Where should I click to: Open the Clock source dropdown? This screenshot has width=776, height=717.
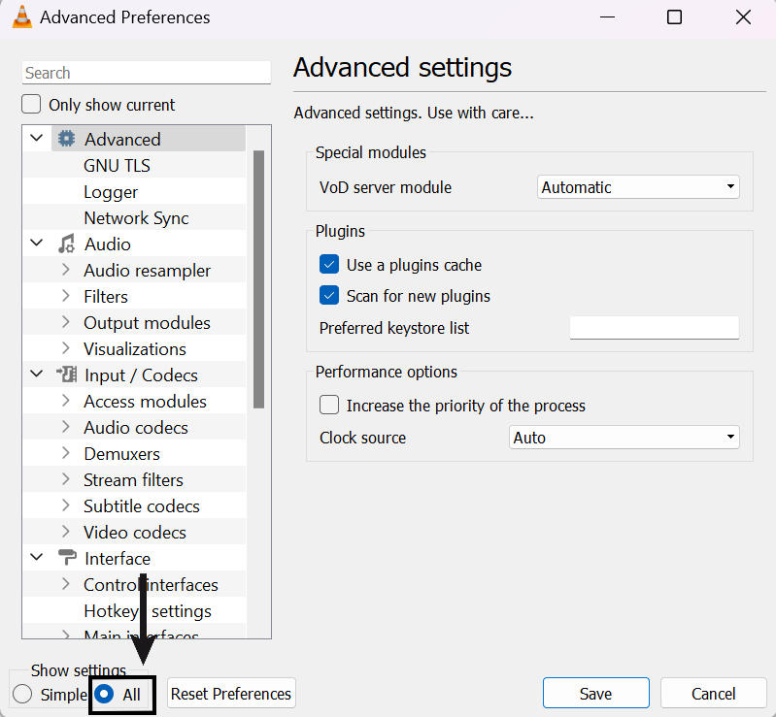click(624, 438)
